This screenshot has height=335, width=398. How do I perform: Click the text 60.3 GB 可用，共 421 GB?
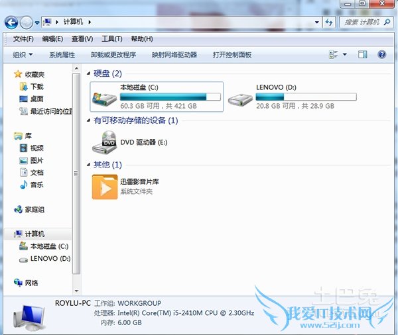coord(159,106)
